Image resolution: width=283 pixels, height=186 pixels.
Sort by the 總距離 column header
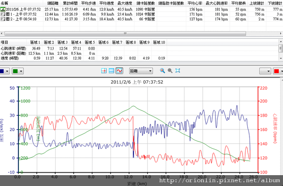click(52, 3)
